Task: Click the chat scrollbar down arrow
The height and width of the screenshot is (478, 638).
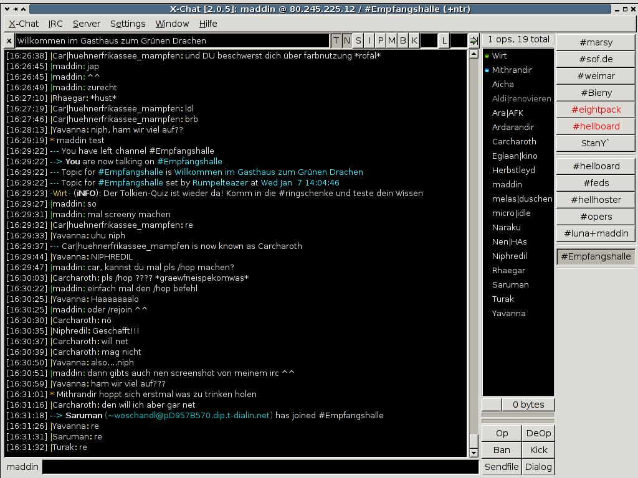Action: tap(474, 452)
